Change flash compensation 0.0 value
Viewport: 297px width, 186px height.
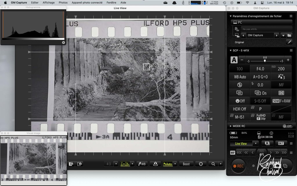(260, 85)
